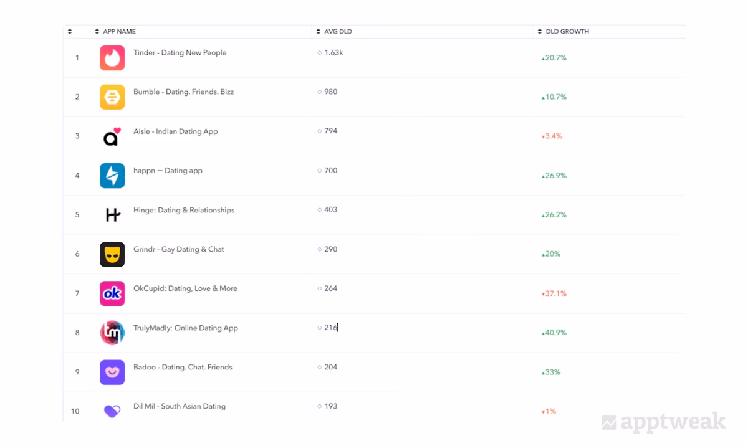Click the TrulyMadly 216 downloads value
748x446 pixels.
point(330,328)
